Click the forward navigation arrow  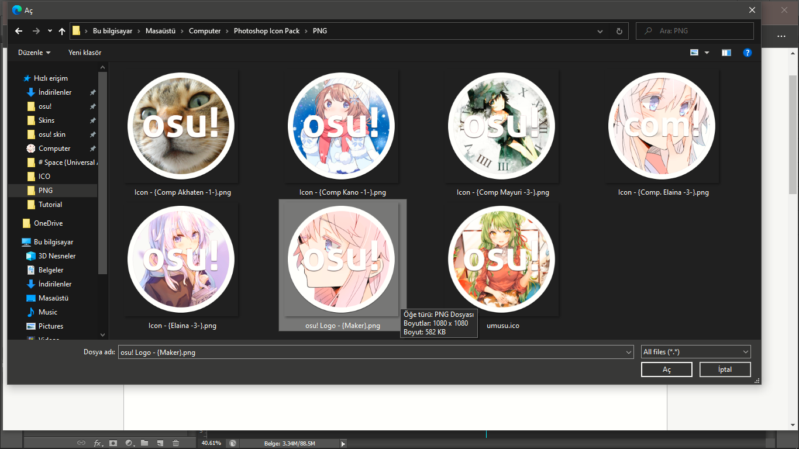[x=36, y=31]
